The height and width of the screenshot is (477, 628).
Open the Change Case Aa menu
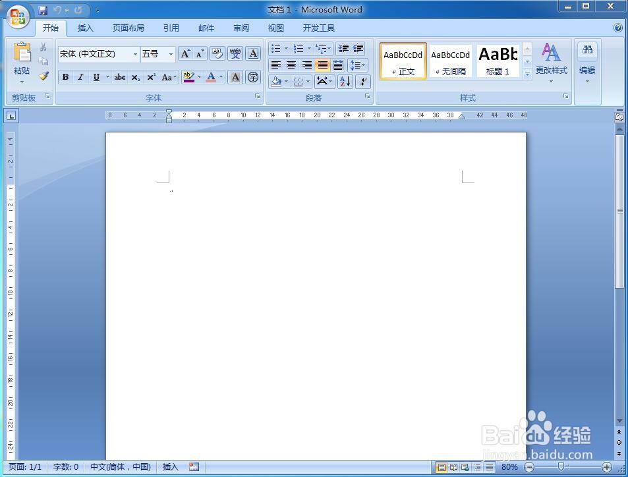169,77
